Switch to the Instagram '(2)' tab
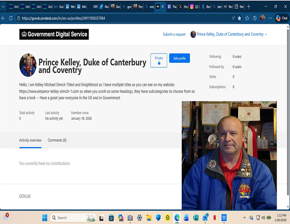The width and height of the screenshot is (290, 224). (x=195, y=7)
